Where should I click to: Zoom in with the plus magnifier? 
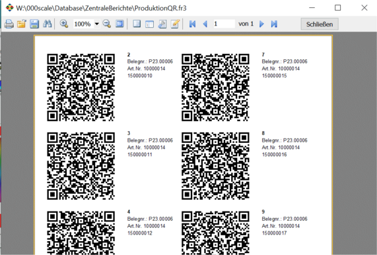pos(64,24)
